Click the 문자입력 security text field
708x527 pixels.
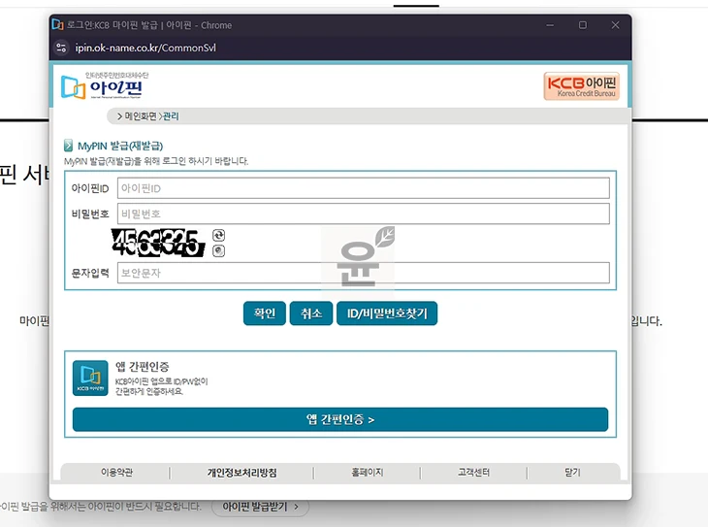tap(363, 273)
